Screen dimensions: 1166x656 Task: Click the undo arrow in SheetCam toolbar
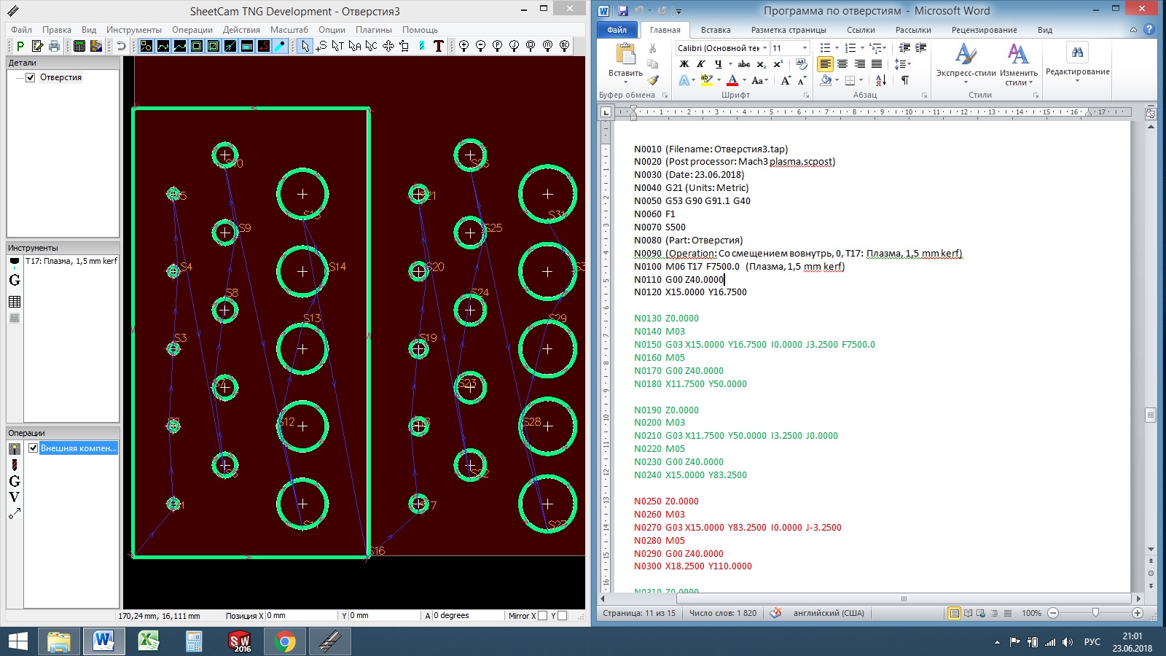(121, 46)
